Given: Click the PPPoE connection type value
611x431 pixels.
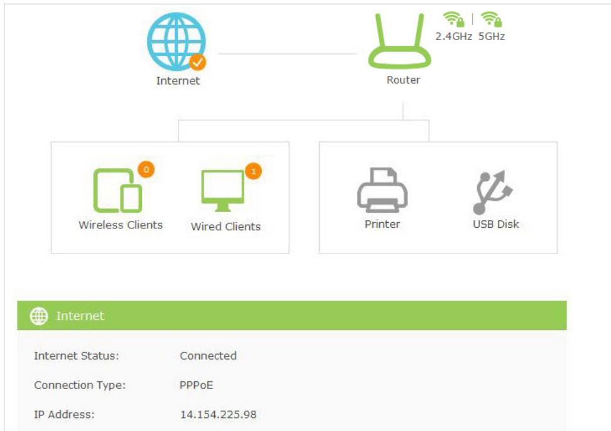Looking at the screenshot, I should (x=197, y=385).
